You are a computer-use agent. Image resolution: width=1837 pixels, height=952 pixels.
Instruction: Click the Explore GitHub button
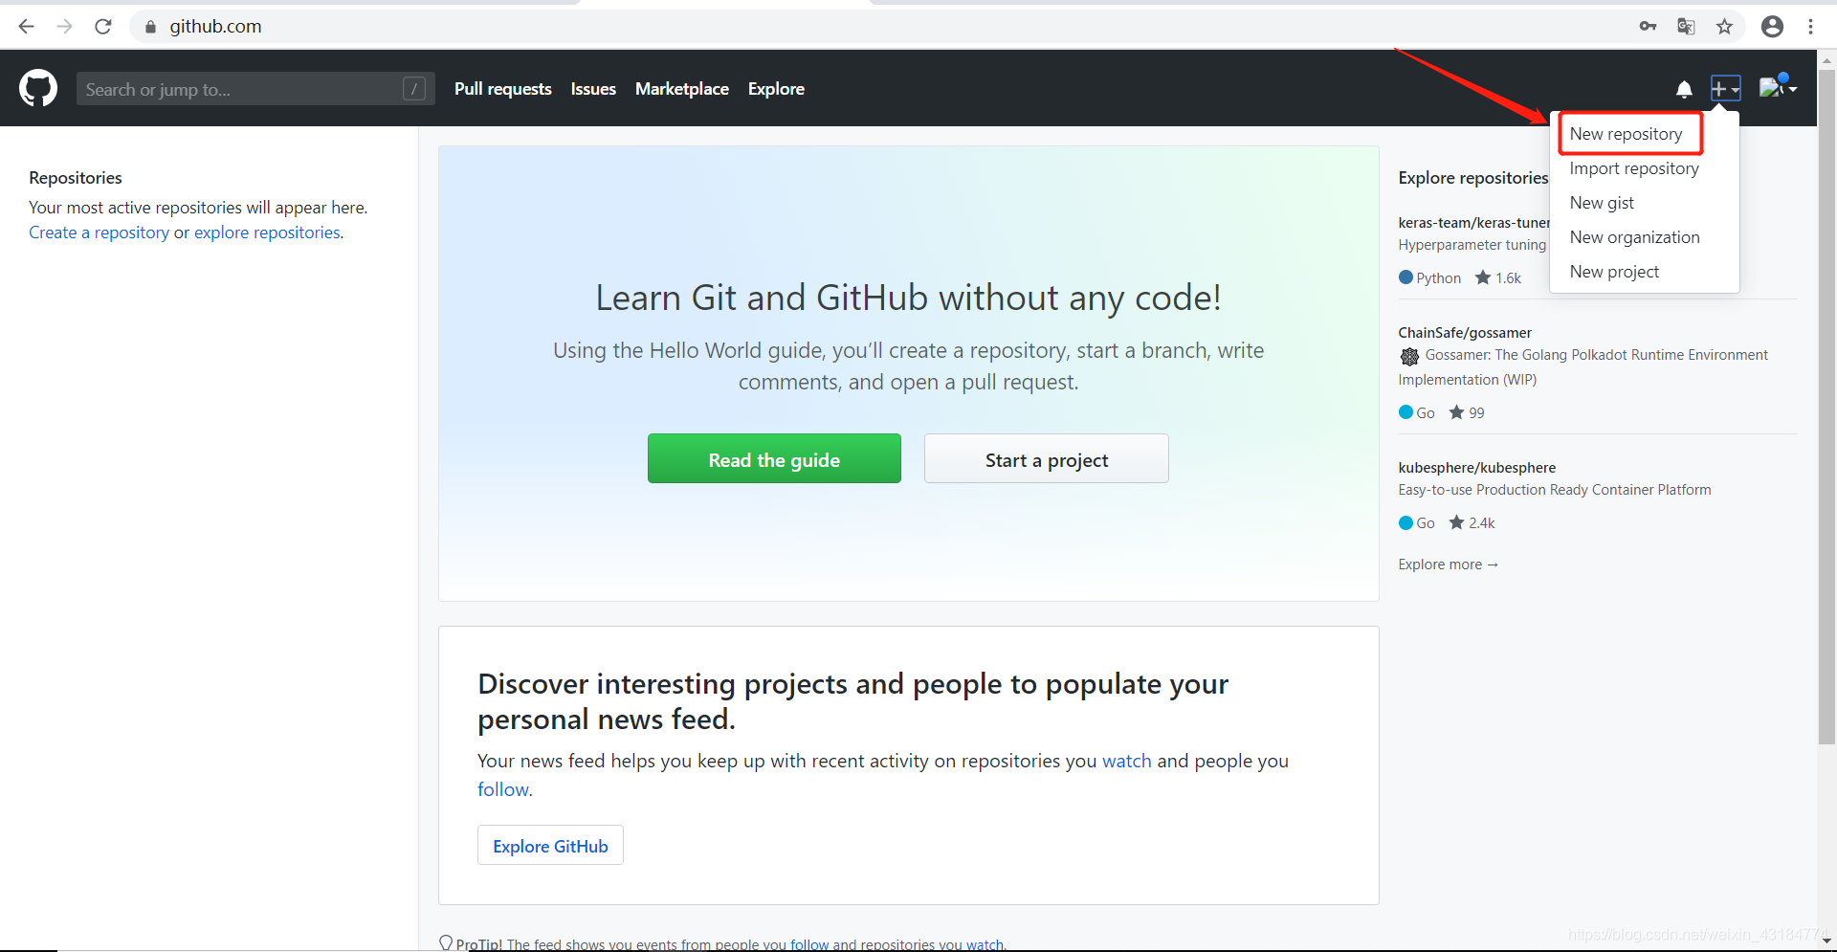coord(550,845)
